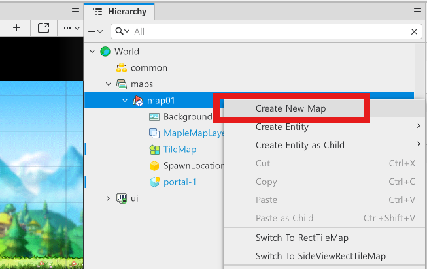The height and width of the screenshot is (269, 427).
Task: Click the Create Entity submenu arrow
Action: 418,125
